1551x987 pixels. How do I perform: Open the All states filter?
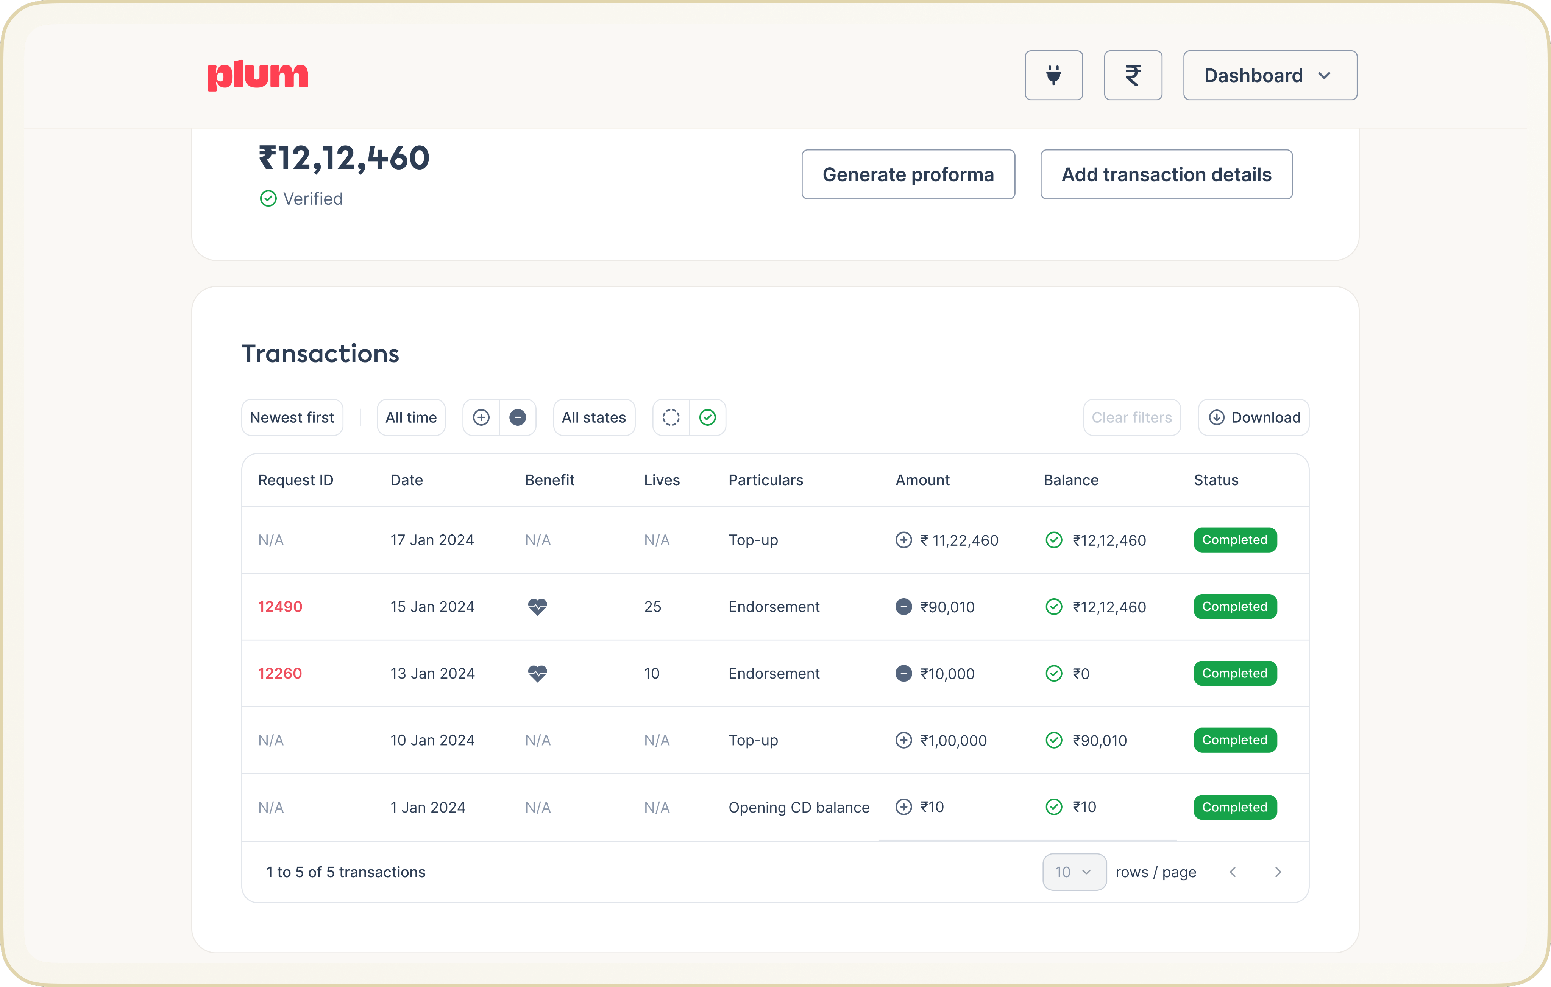(x=593, y=417)
